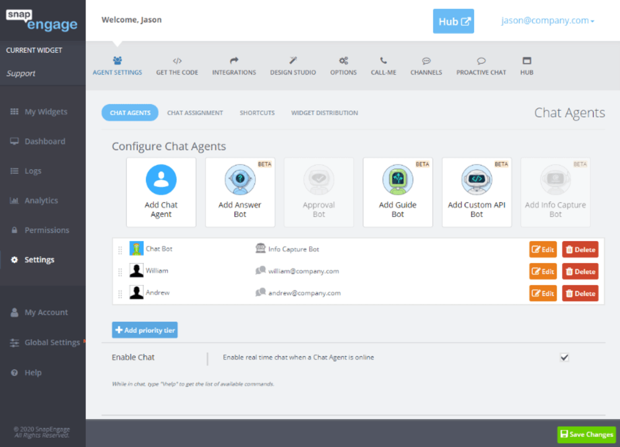Open the Widget Distribution tab
This screenshot has height=447, width=620.
(x=324, y=112)
